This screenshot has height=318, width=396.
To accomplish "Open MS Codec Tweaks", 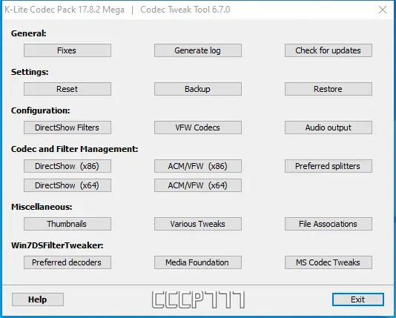I will 329,262.
